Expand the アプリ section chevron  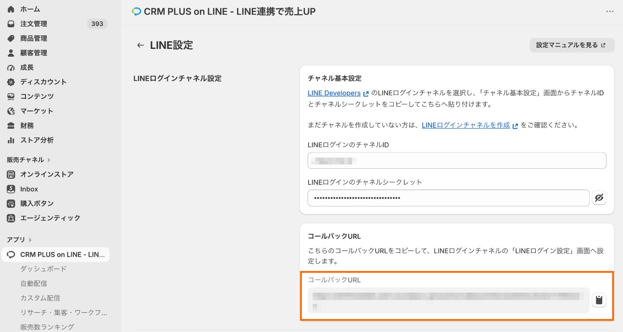(30, 240)
